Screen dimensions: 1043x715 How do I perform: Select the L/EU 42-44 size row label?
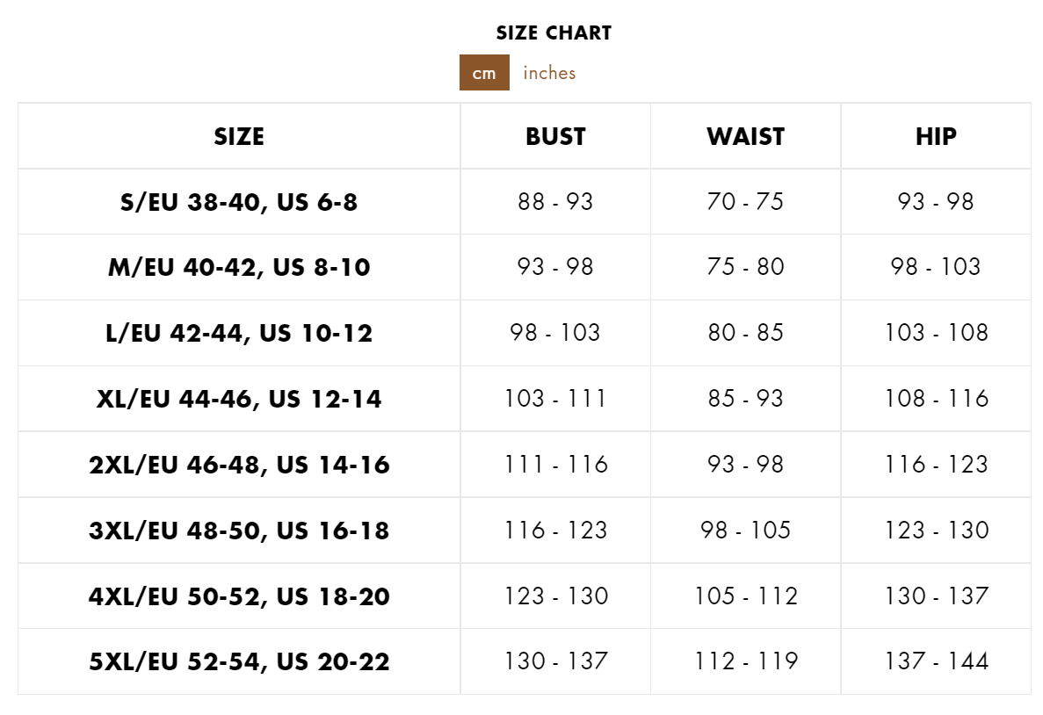click(x=239, y=333)
